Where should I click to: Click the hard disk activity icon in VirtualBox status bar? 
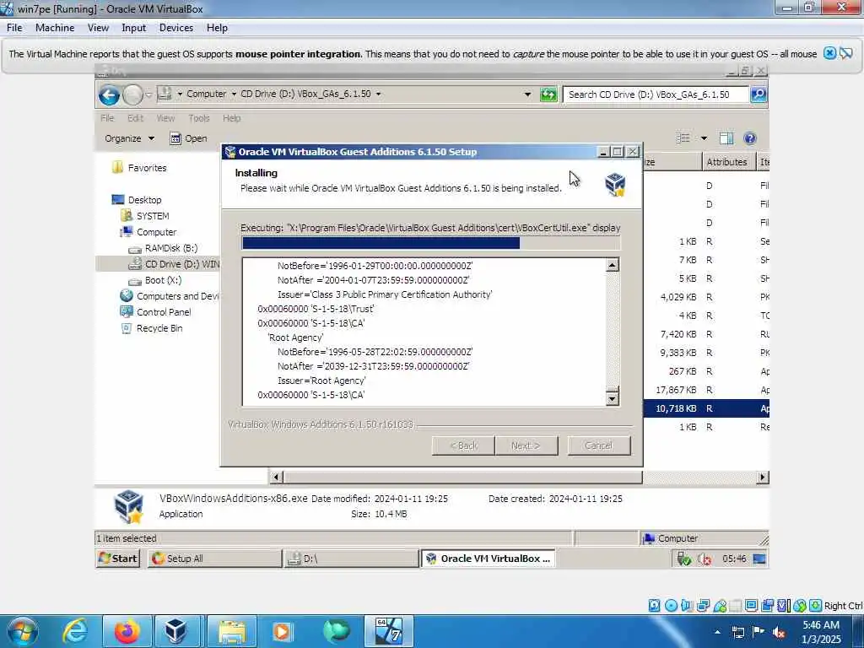tap(654, 606)
